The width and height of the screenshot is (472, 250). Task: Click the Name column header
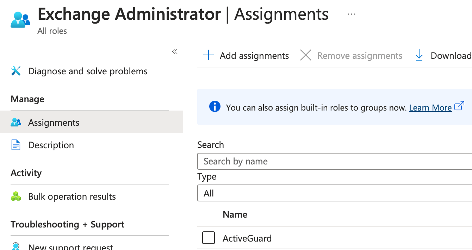click(x=235, y=214)
